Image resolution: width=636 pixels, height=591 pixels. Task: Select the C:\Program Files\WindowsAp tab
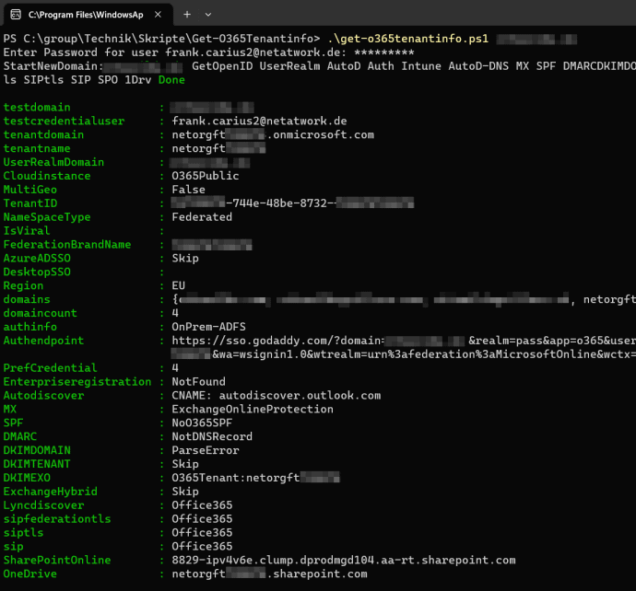88,15
